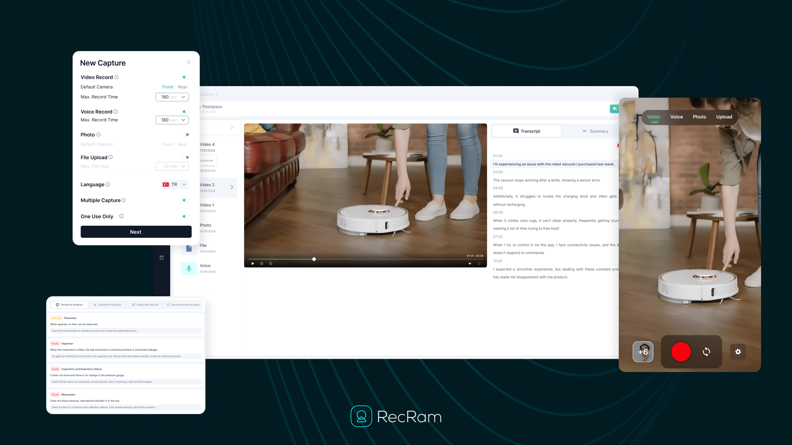Click the red record button in capture bar
The width and height of the screenshot is (792, 445).
(681, 351)
